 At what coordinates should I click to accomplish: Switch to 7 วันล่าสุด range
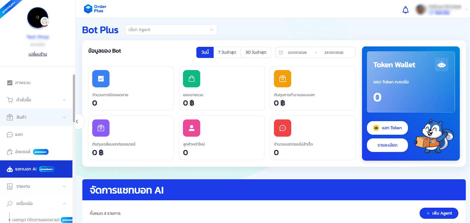click(227, 52)
